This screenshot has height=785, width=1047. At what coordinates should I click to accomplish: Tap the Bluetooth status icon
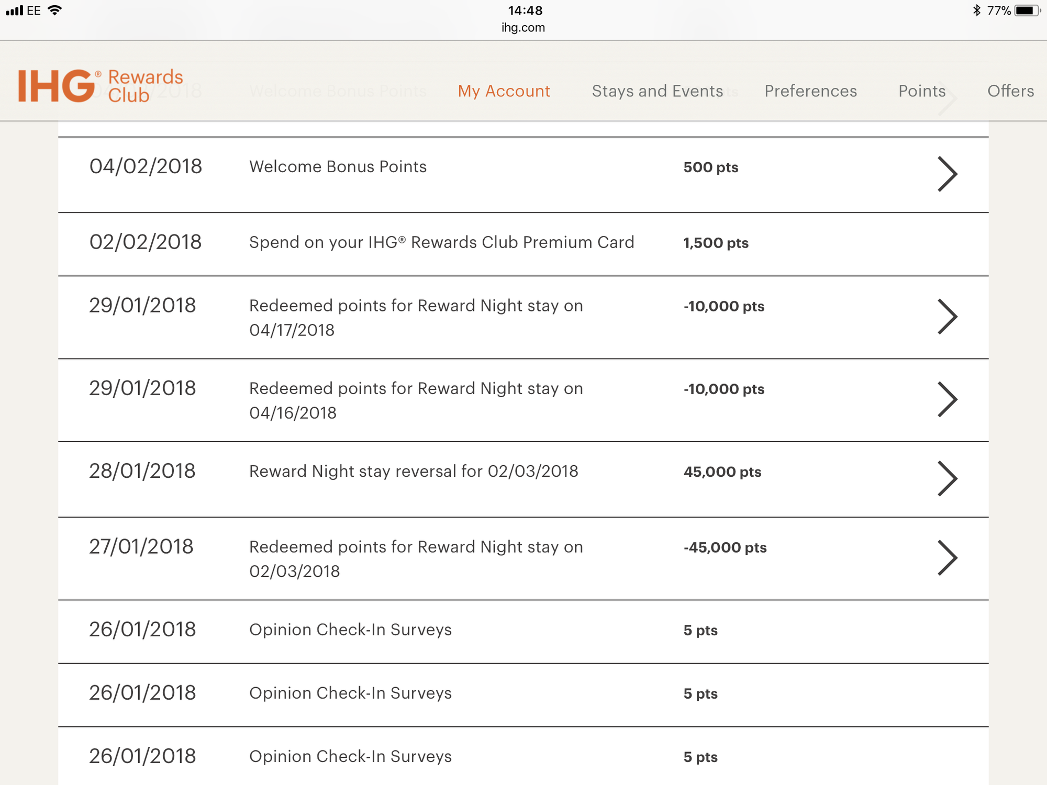pos(976,10)
